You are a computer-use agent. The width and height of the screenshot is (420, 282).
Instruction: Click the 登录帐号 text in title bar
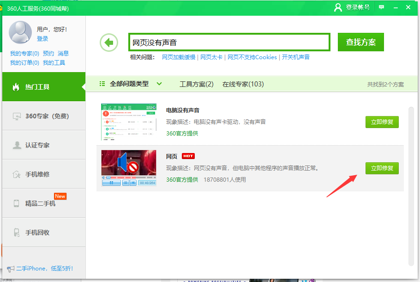[x=358, y=7]
